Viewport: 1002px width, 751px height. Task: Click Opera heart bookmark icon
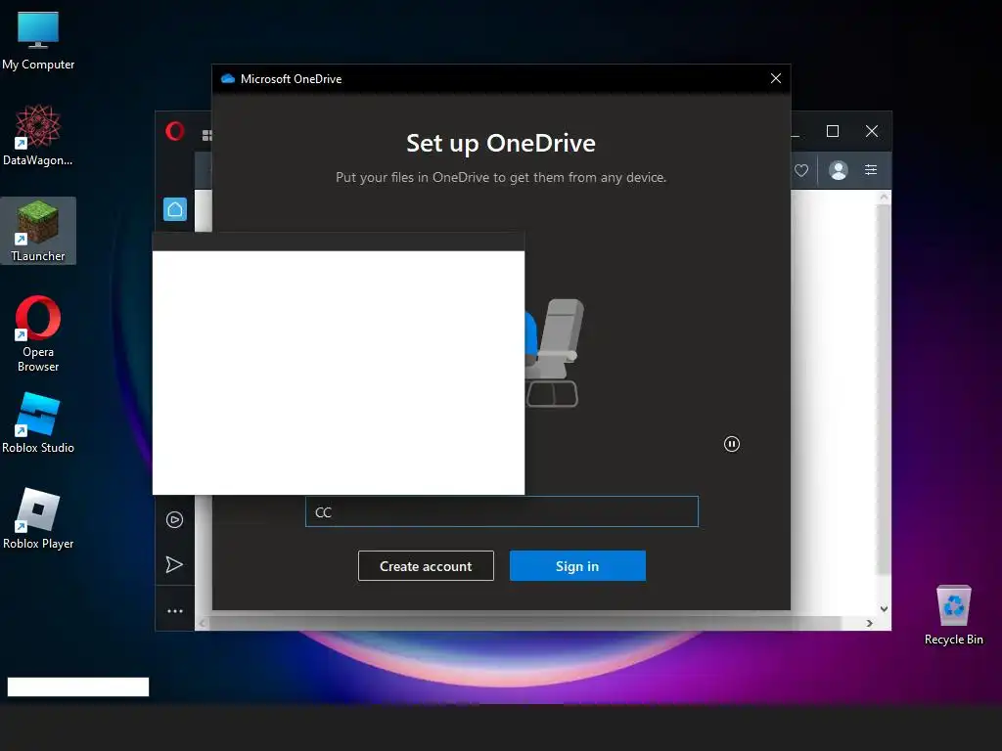(x=801, y=170)
